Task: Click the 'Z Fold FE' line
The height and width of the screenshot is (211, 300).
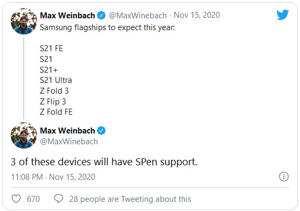Action: point(56,112)
